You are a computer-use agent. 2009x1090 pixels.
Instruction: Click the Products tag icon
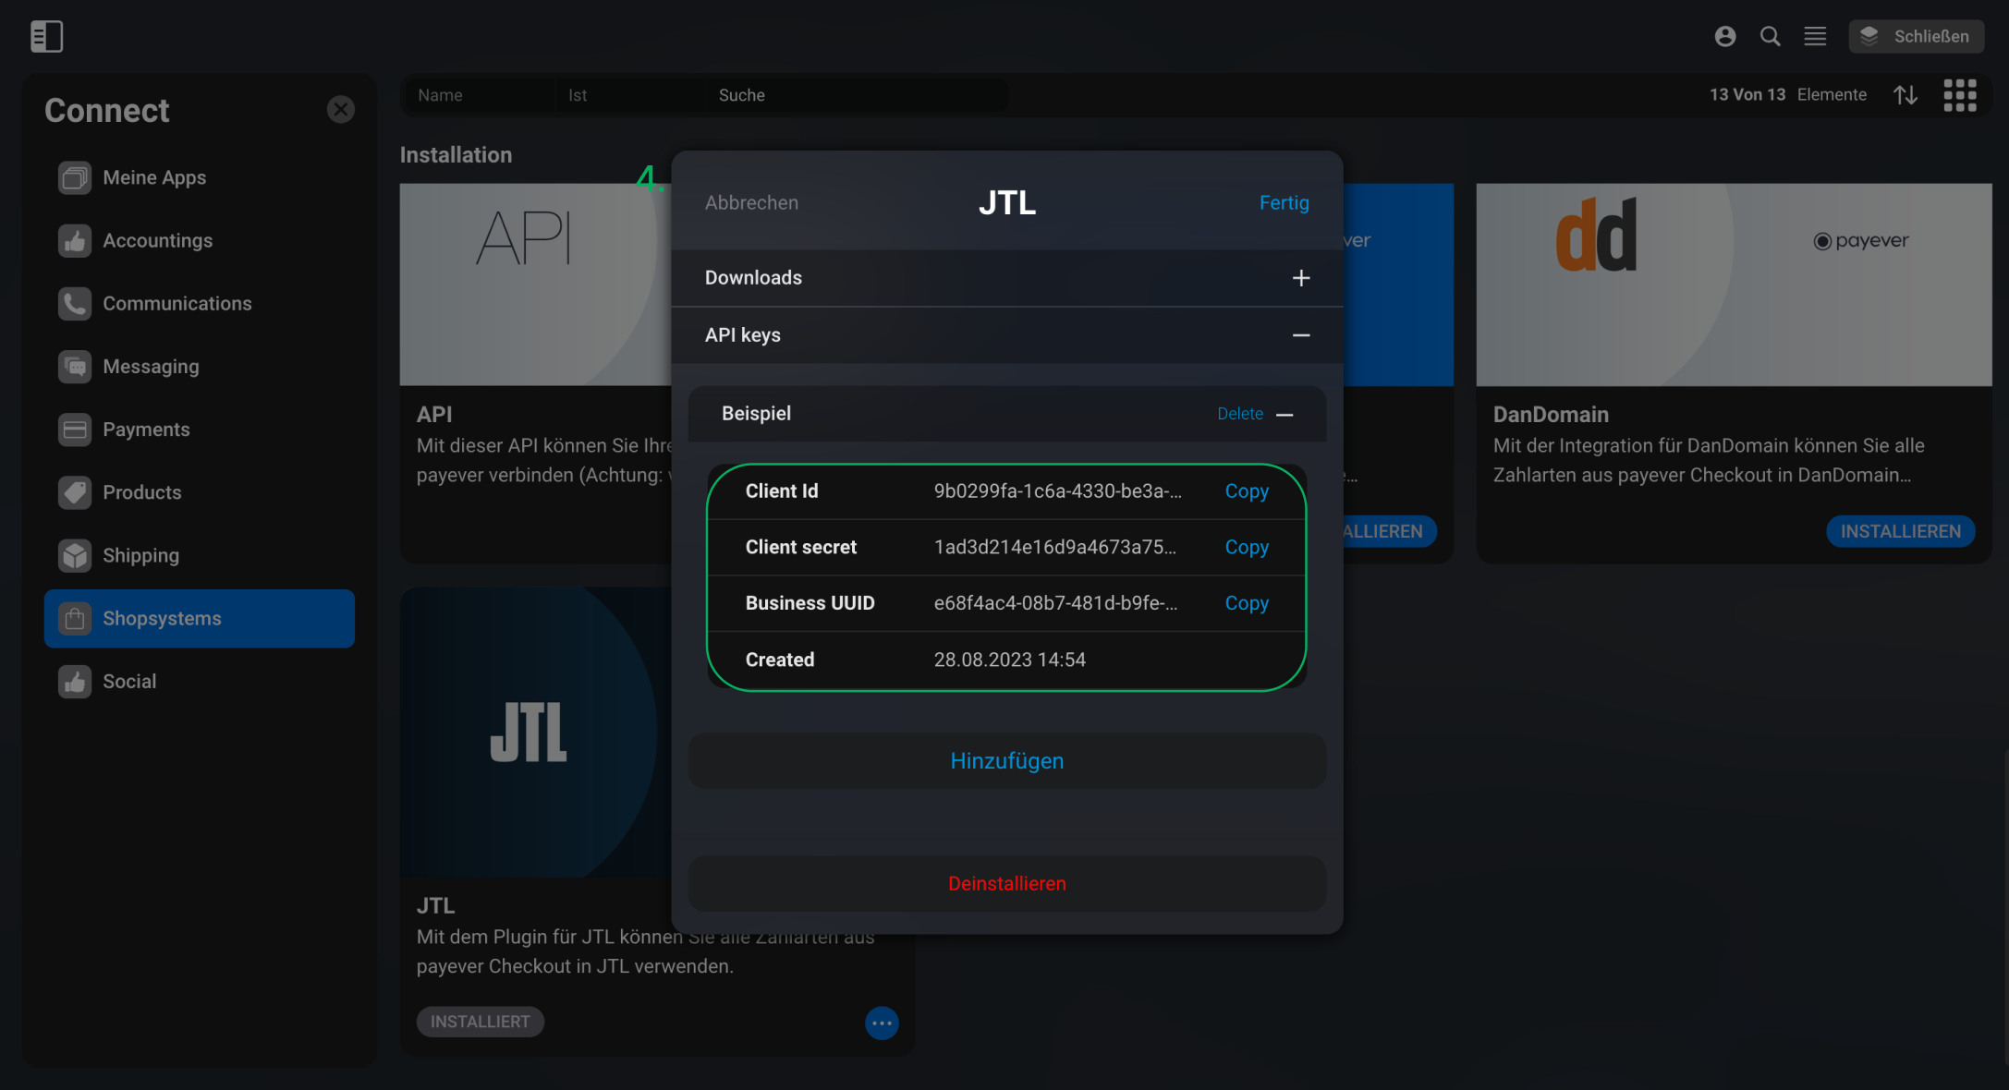[x=75, y=492]
